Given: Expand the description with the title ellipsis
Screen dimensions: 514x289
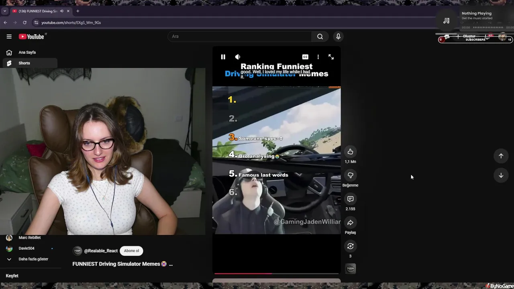Looking at the screenshot, I should pos(171,264).
